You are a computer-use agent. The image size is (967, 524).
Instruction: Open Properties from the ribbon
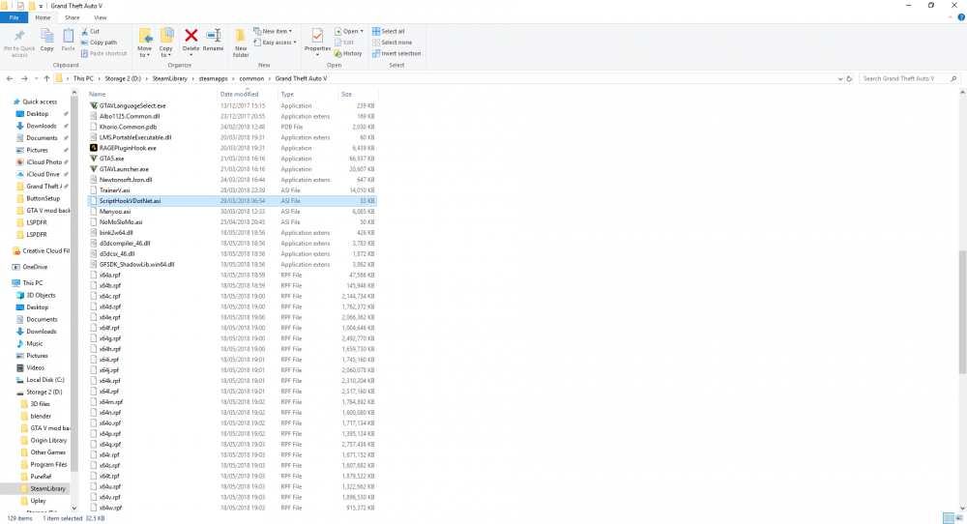tap(317, 40)
